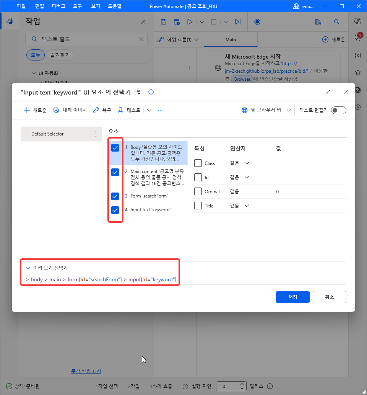The height and width of the screenshot is (395, 367).
Task: Click the 새로운 button next to Main tab
Action: coord(334,39)
